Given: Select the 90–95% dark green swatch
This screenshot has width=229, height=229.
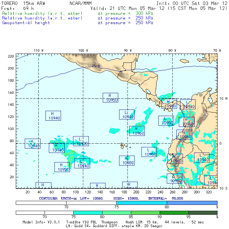Looking at the screenshot, I should point(174,213).
